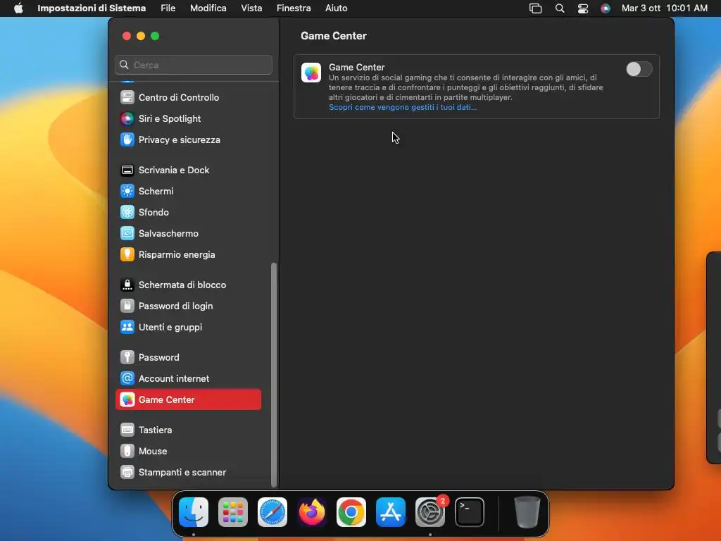The image size is (721, 541).
Task: Open the Aiuto menu
Action: 336,8
